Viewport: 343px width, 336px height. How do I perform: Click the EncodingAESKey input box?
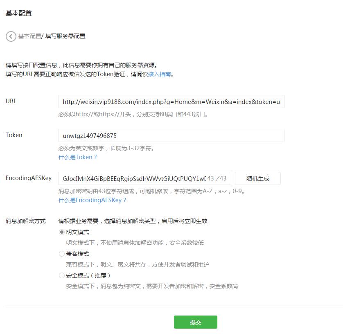pyautogui.click(x=133, y=178)
